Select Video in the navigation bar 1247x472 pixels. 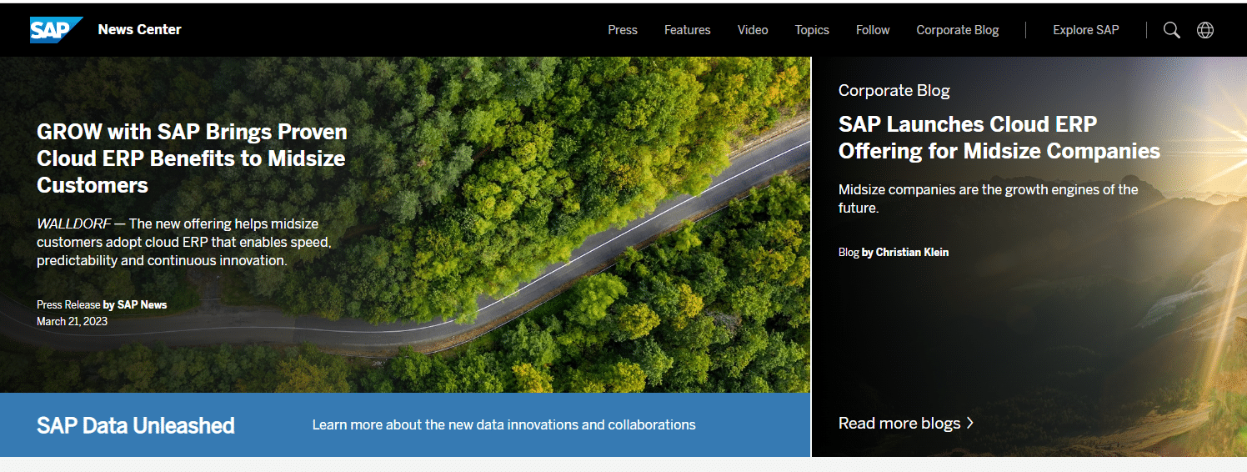[752, 30]
